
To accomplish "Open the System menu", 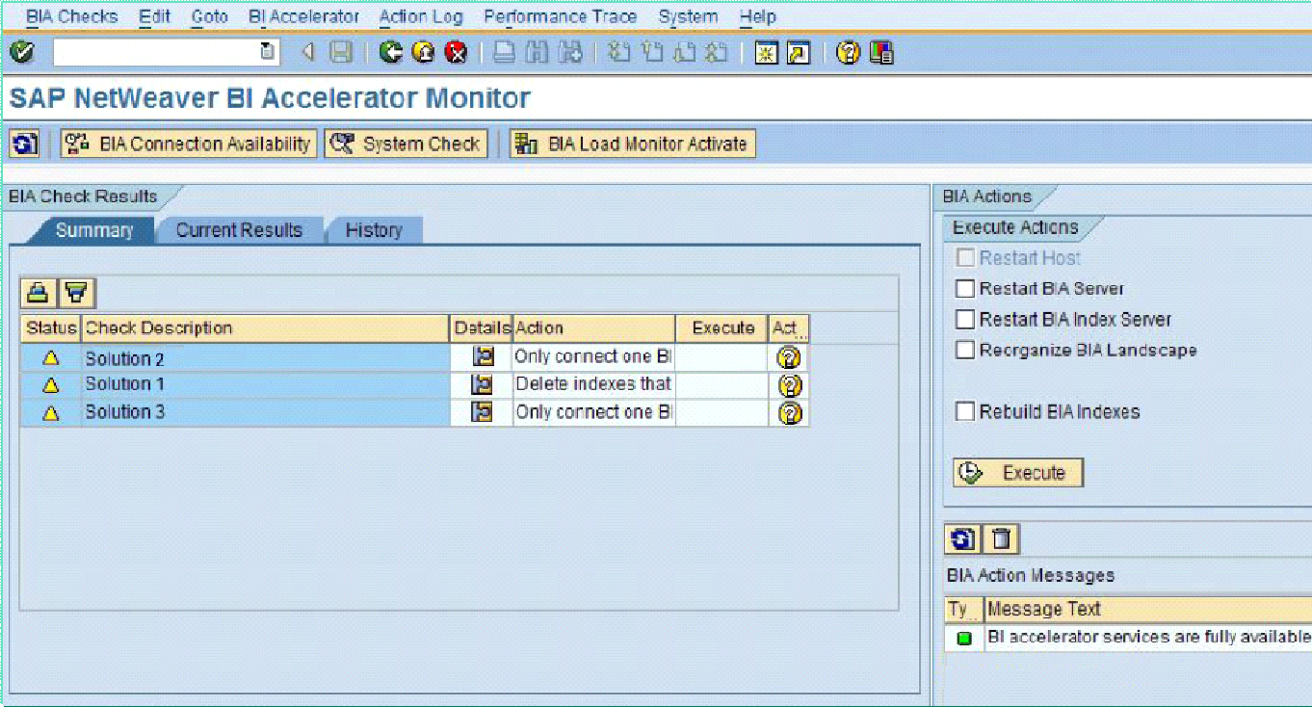I will [688, 16].
